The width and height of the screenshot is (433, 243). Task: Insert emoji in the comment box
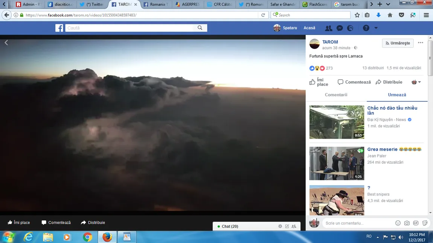[398, 223]
